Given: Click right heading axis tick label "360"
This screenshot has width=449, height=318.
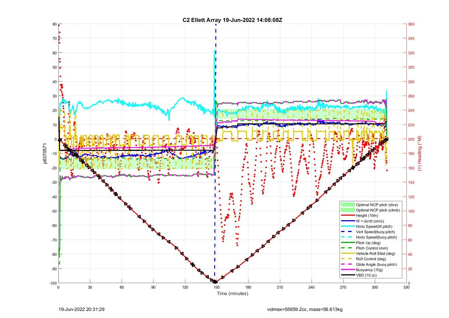Looking at the screenshot, I should click(412, 24).
